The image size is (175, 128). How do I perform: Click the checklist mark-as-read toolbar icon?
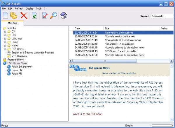pos(45,16)
